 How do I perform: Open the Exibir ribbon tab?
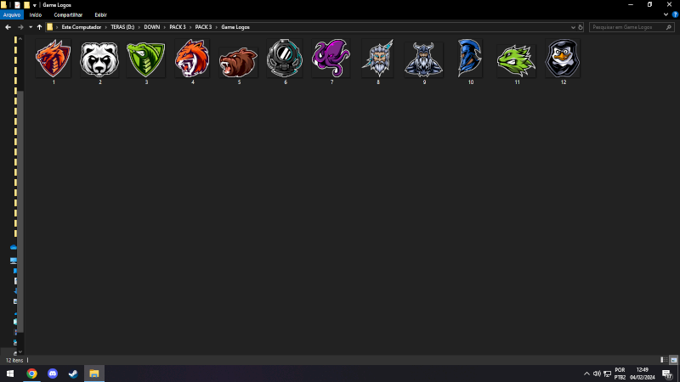[x=100, y=14]
